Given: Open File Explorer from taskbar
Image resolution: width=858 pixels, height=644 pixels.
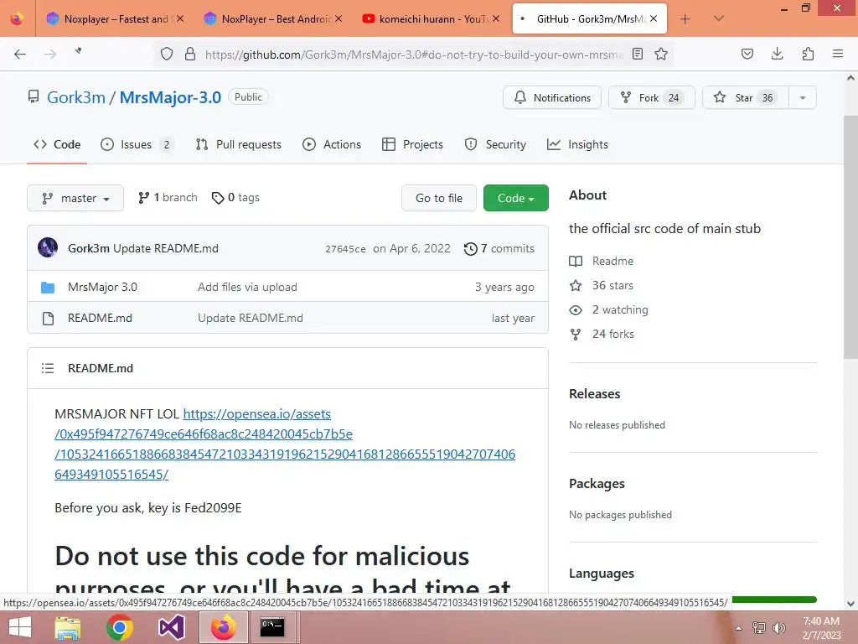Looking at the screenshot, I should [x=68, y=627].
